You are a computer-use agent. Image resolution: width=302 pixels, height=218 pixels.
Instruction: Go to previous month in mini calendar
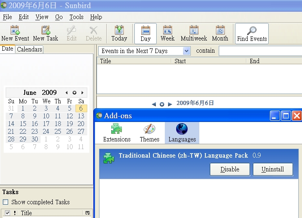click(67, 93)
